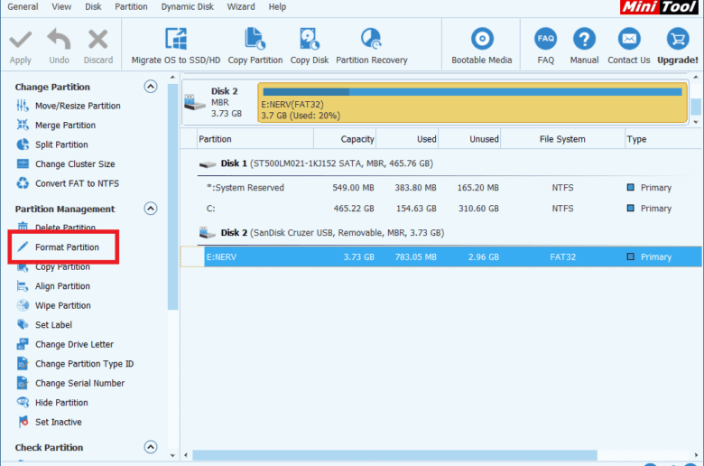
Task: Sort by Used column header
Action: click(x=407, y=139)
